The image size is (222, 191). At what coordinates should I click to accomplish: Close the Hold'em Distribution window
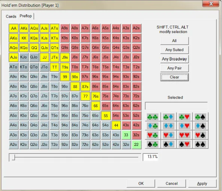[211, 3]
